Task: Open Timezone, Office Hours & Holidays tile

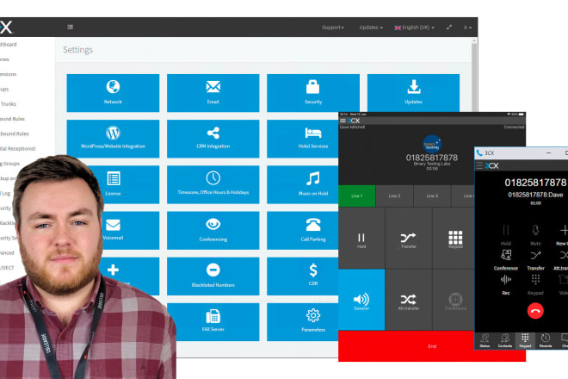Action: coord(213,184)
